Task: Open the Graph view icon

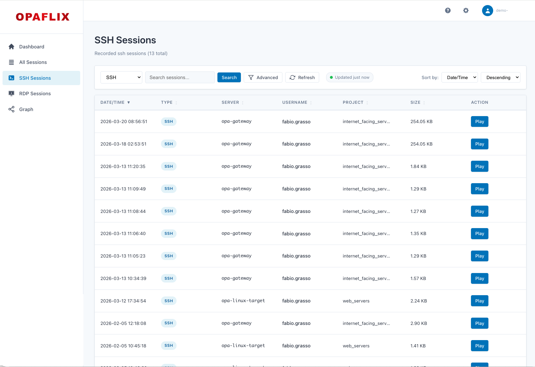Action: point(11,109)
